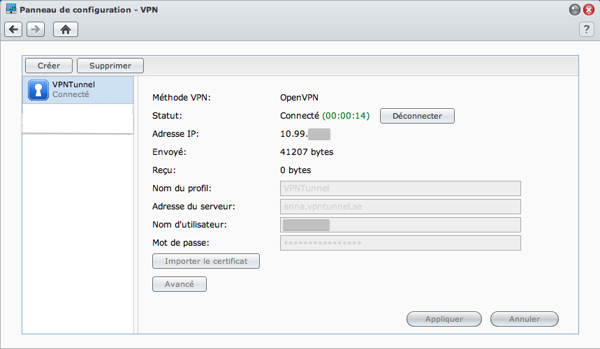600x349 pixels.
Task: Click the Nom d'utilisateur field
Action: pyautogui.click(x=400, y=225)
